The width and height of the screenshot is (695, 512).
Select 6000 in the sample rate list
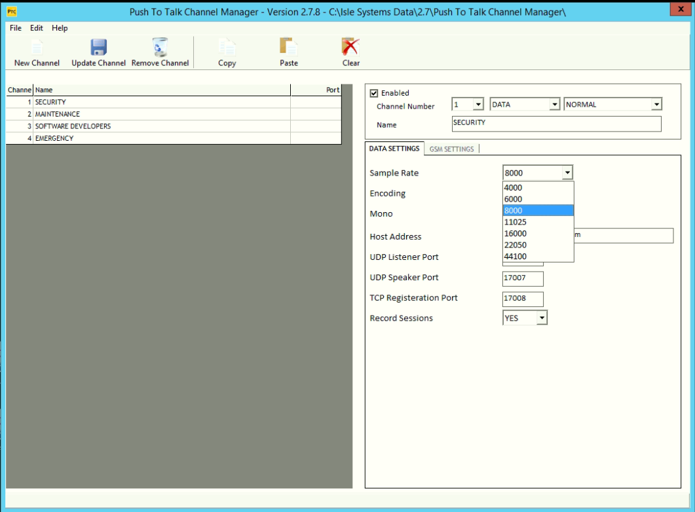tap(538, 199)
